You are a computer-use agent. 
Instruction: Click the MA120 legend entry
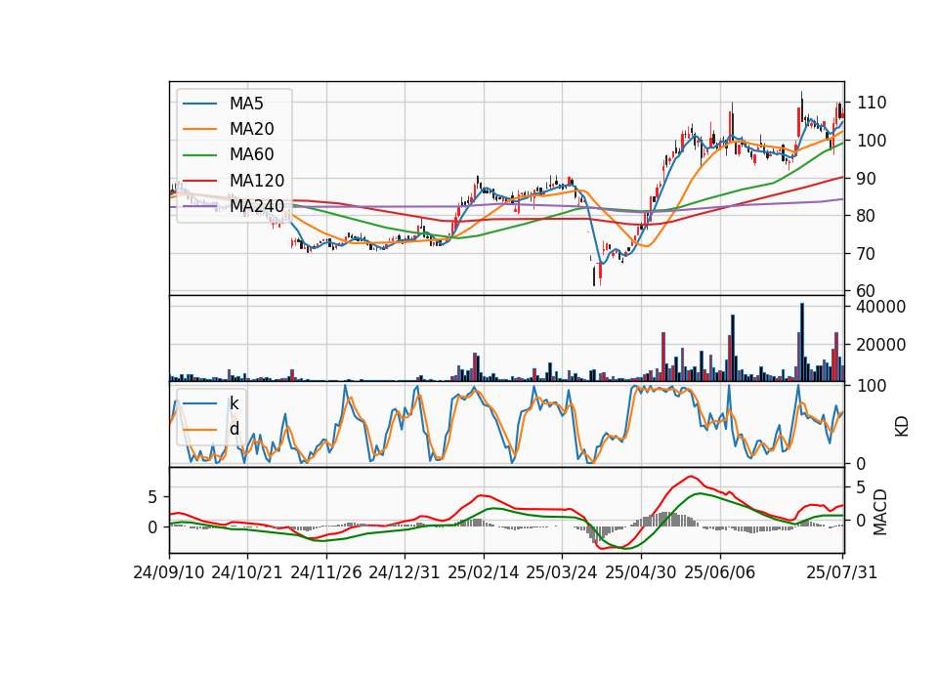(234, 181)
